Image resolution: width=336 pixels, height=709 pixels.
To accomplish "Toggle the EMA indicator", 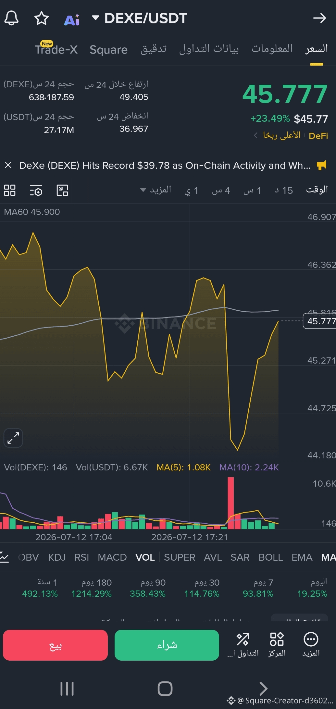I will 302,557.
